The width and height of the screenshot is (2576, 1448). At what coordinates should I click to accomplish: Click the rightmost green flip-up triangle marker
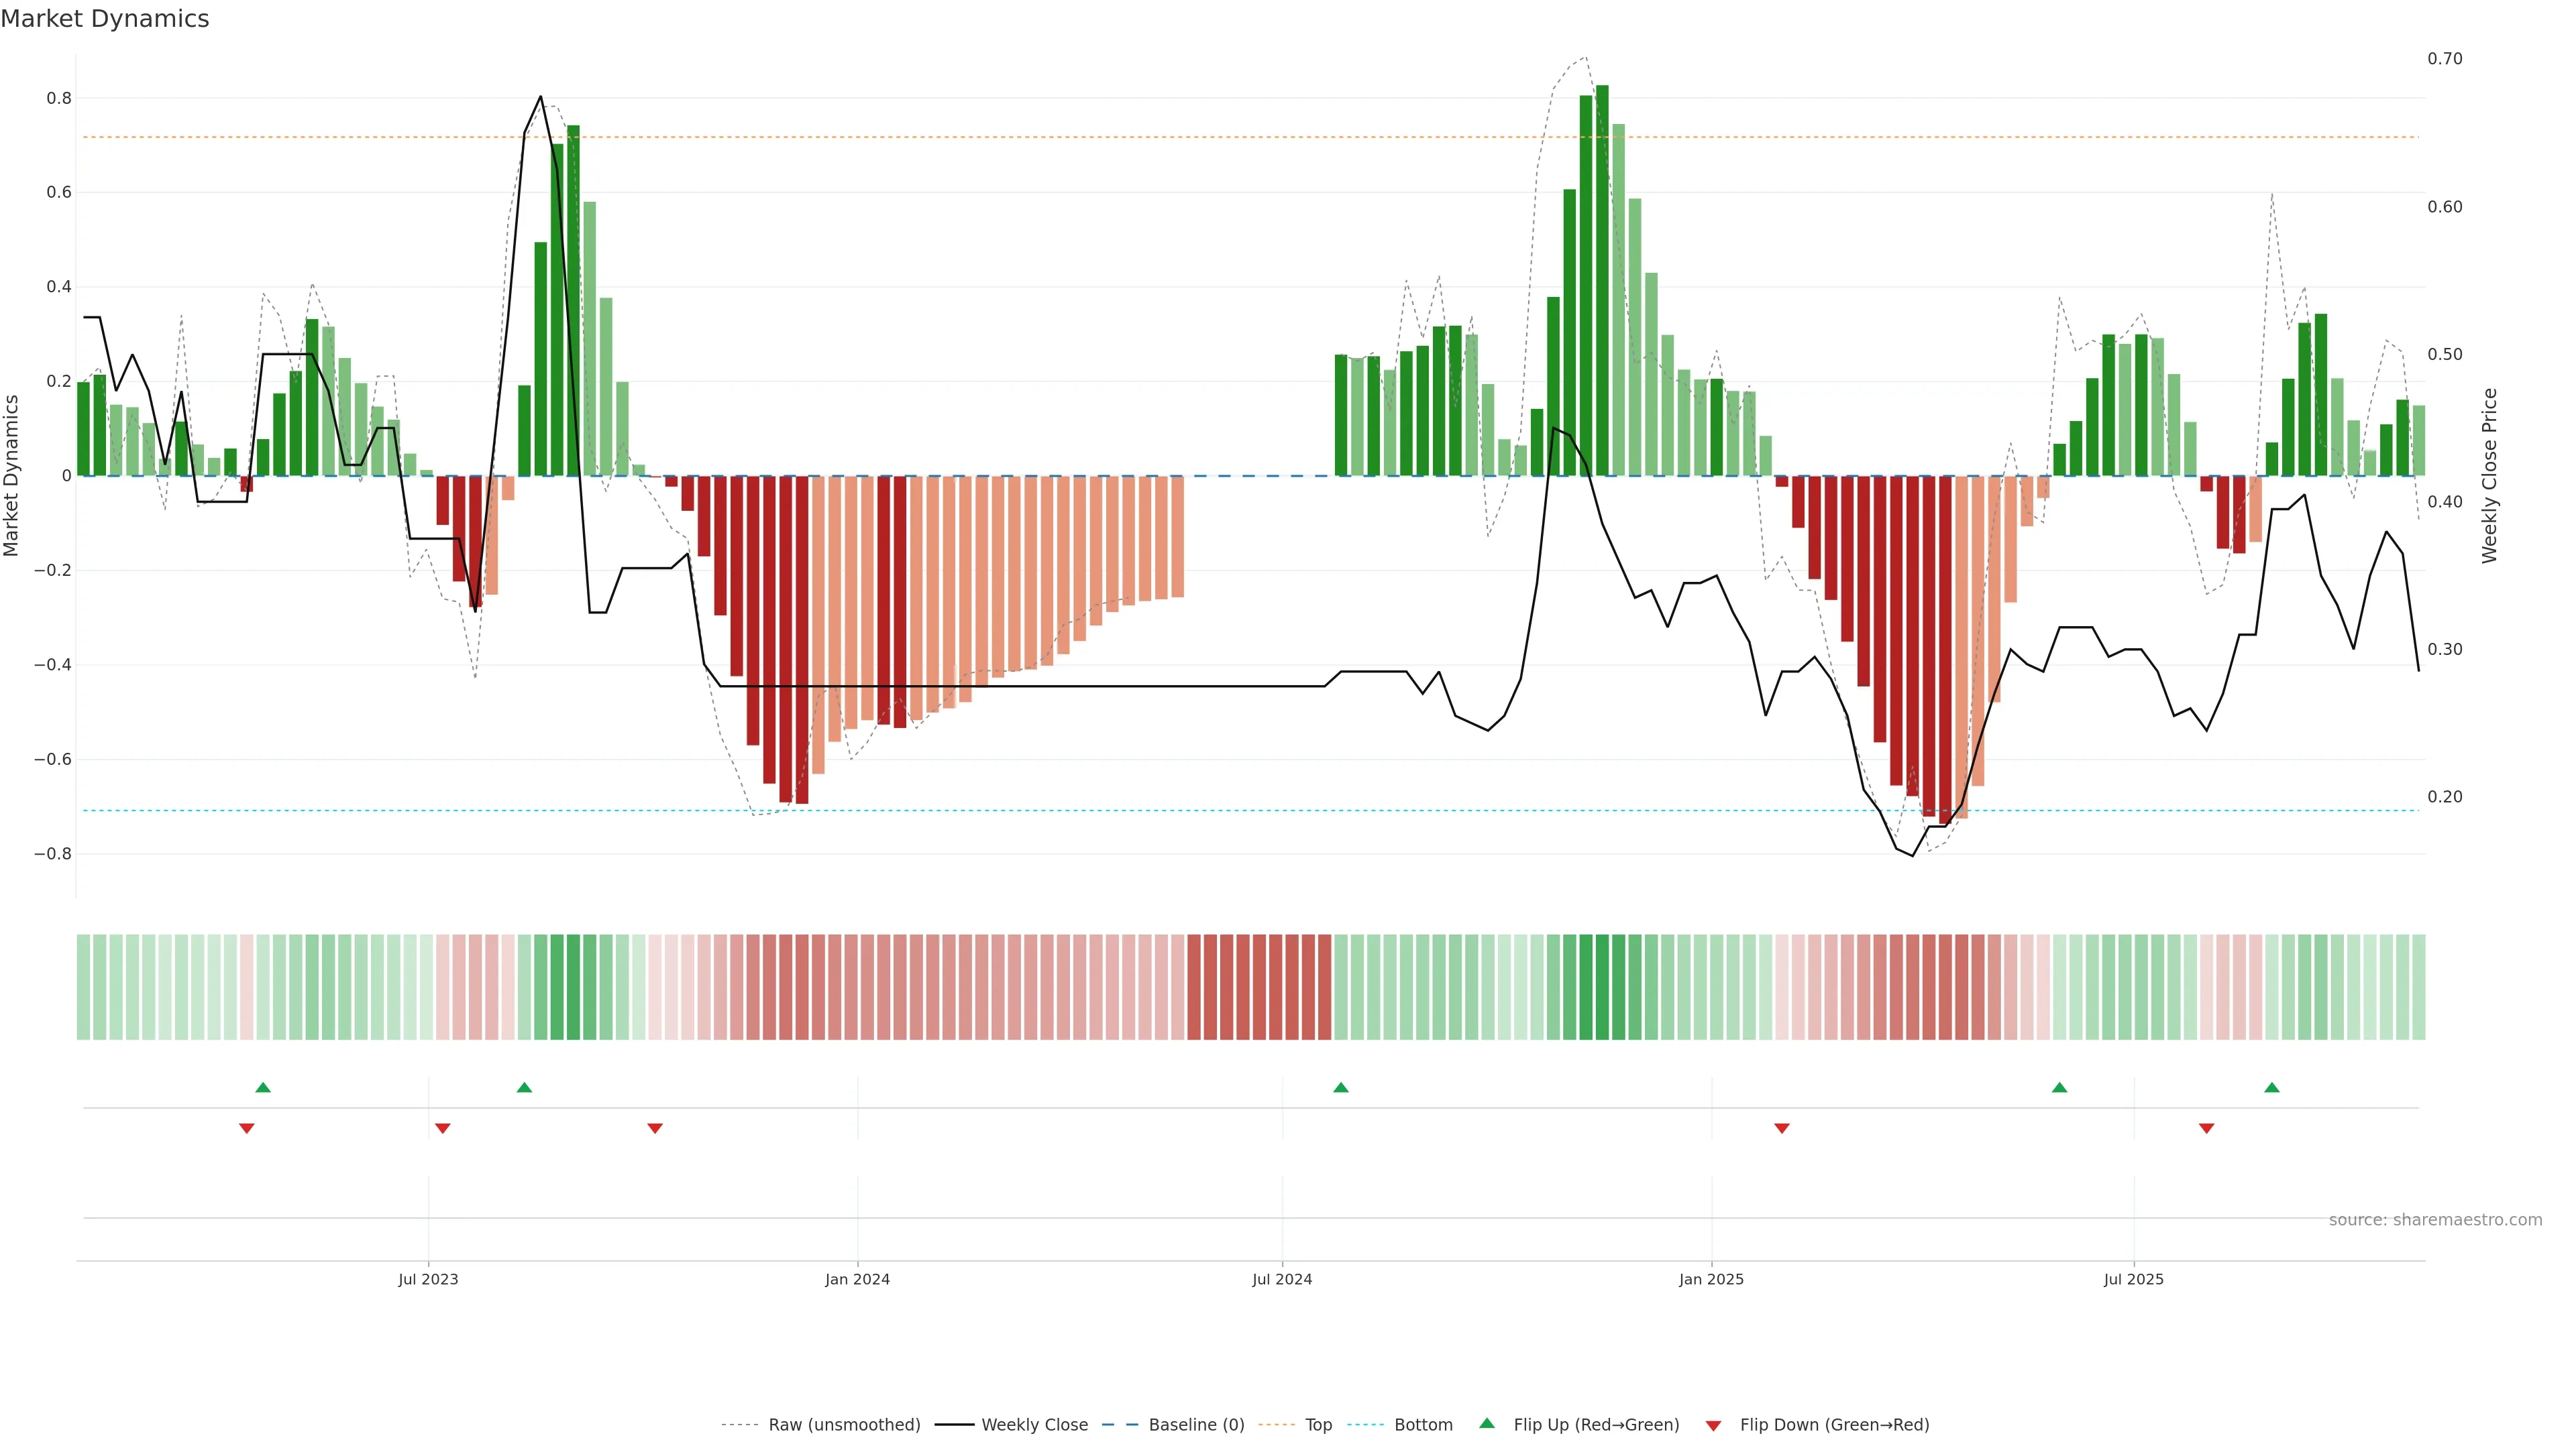[2272, 1087]
